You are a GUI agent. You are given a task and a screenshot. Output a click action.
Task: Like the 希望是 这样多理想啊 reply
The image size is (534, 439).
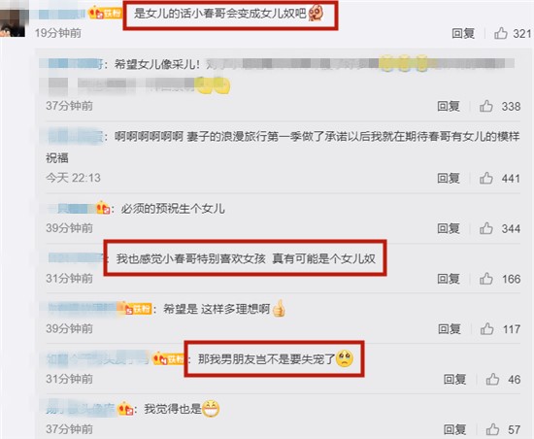[486, 329]
